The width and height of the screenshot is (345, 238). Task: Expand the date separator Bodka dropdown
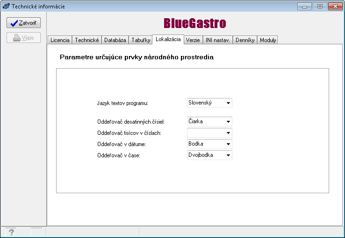click(x=209, y=144)
